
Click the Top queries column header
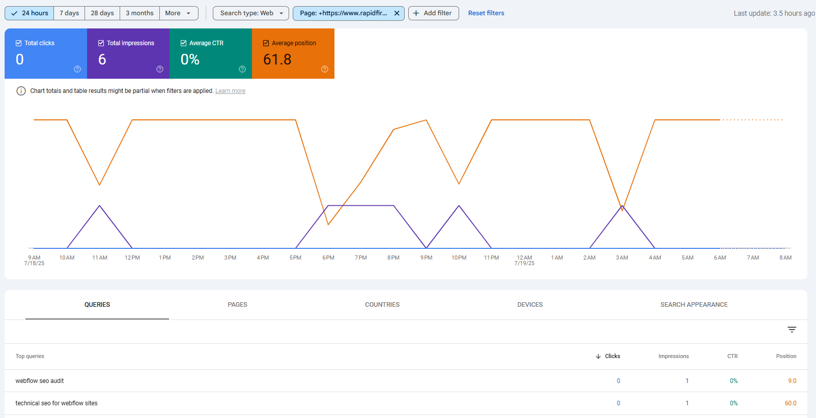coord(30,357)
